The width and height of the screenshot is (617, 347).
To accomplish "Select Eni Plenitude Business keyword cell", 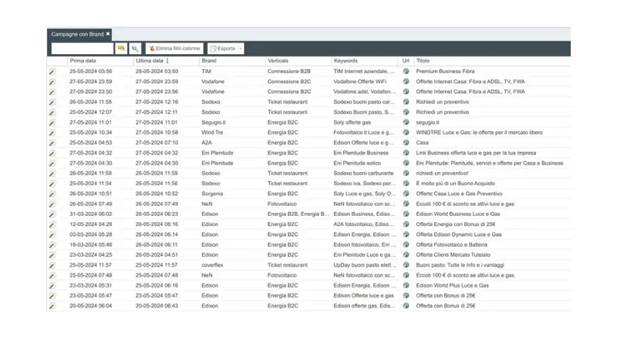I will (x=361, y=153).
